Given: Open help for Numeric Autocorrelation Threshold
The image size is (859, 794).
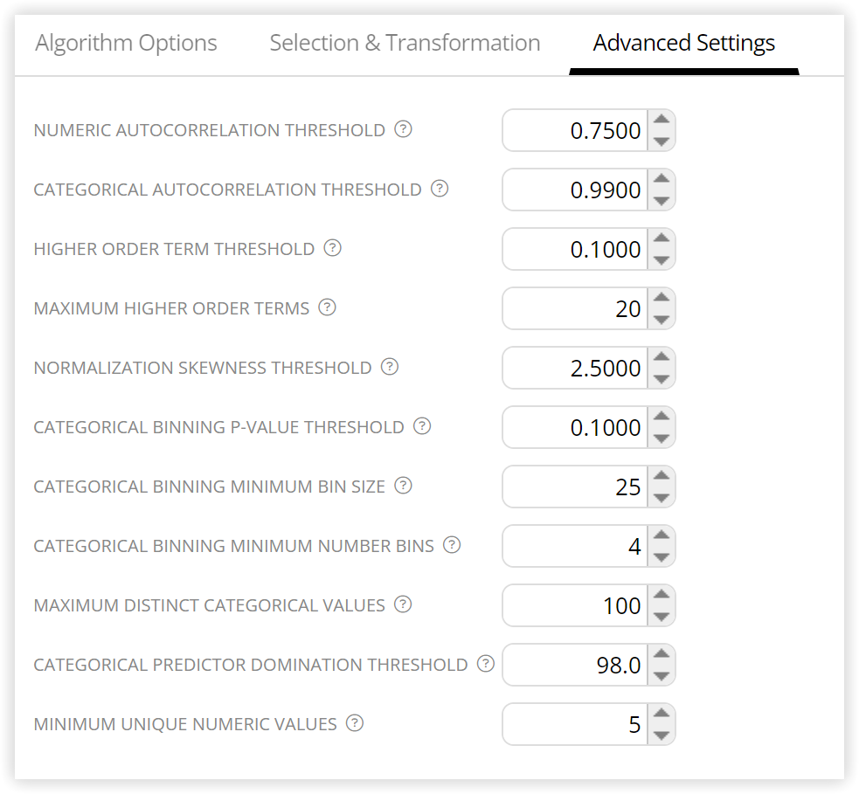Looking at the screenshot, I should pyautogui.click(x=403, y=129).
